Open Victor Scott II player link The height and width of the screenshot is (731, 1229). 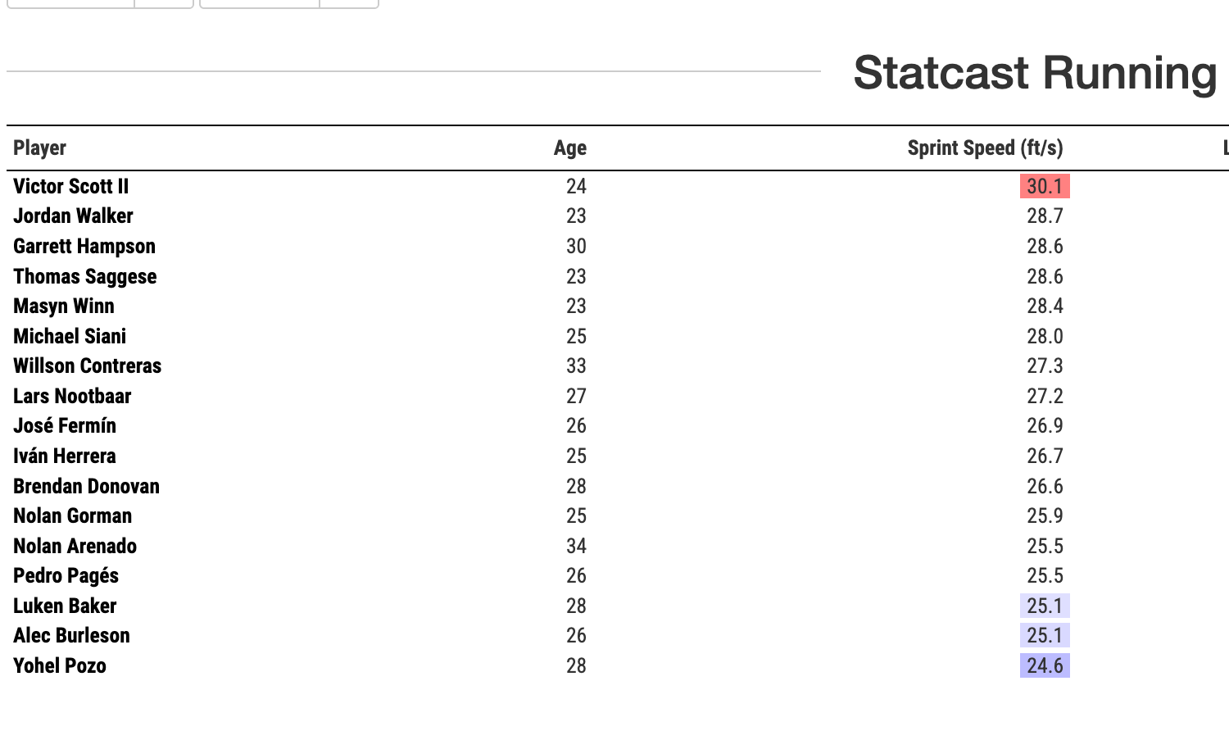pyautogui.click(x=71, y=186)
